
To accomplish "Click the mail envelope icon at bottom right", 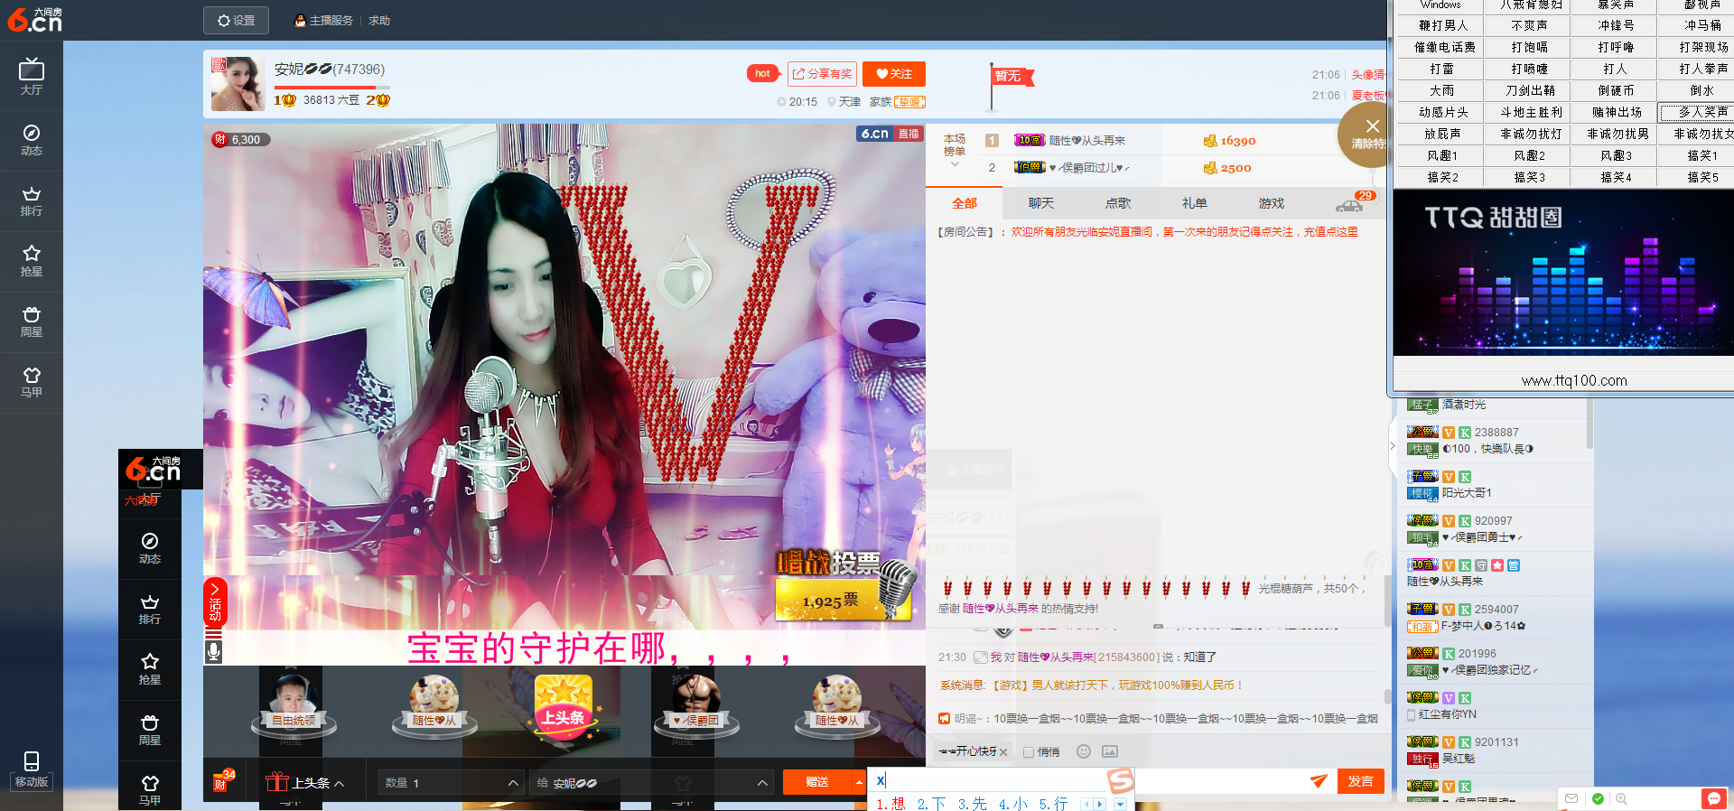I will pos(1571,799).
